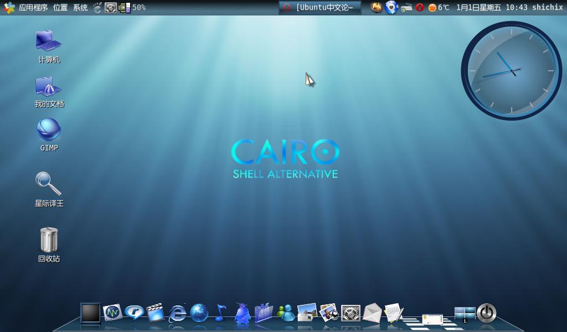The image size is (567, 332).
Task: Click the minimized window thumbnail in dock
Action: click(x=432, y=320)
